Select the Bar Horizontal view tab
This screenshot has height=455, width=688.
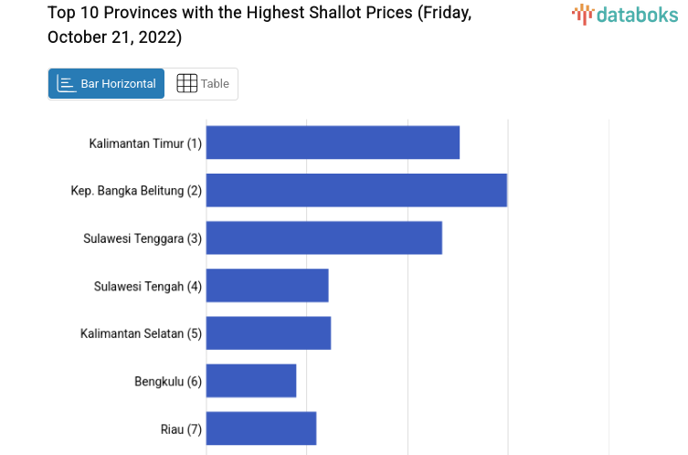pos(107,83)
